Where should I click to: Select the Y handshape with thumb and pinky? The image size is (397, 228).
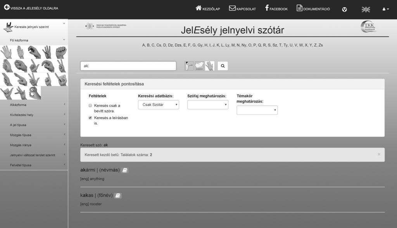(7, 93)
